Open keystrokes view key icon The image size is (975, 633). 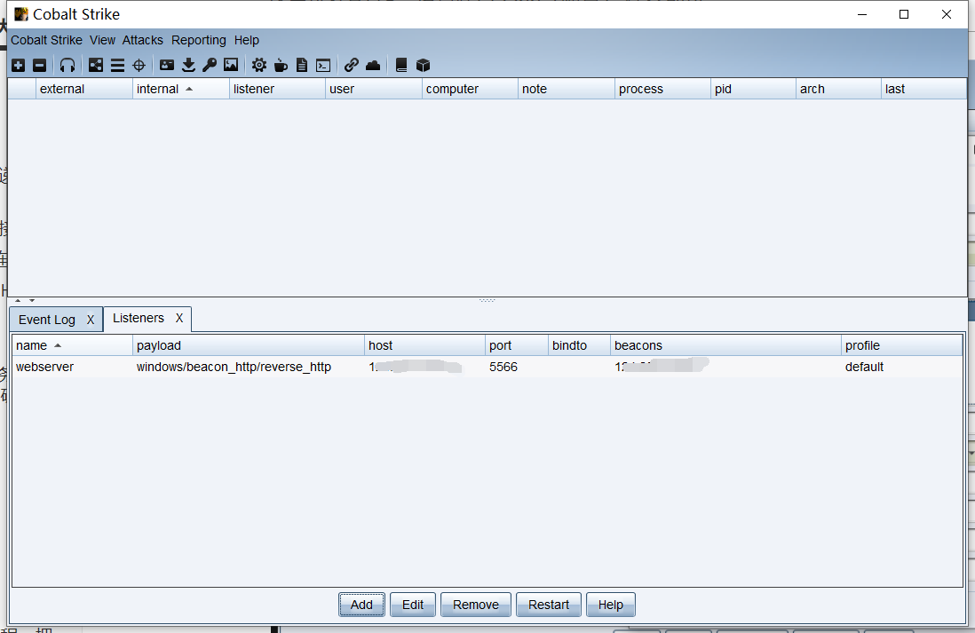click(210, 65)
